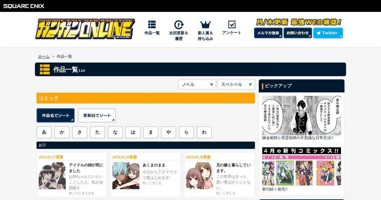
Task: Jump to わ row filter
Action: click(x=204, y=132)
